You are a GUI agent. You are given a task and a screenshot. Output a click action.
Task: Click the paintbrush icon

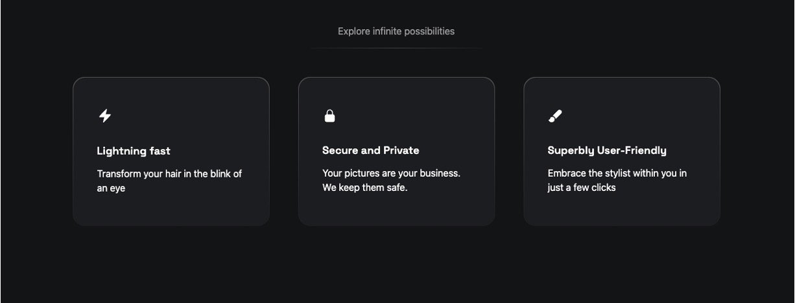click(x=555, y=116)
